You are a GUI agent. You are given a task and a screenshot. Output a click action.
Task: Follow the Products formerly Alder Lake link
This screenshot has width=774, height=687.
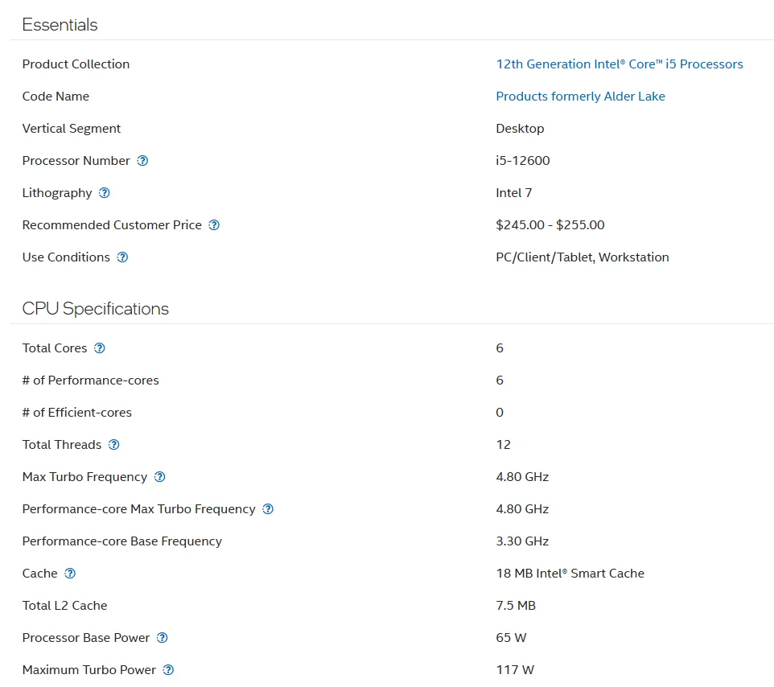click(x=580, y=97)
